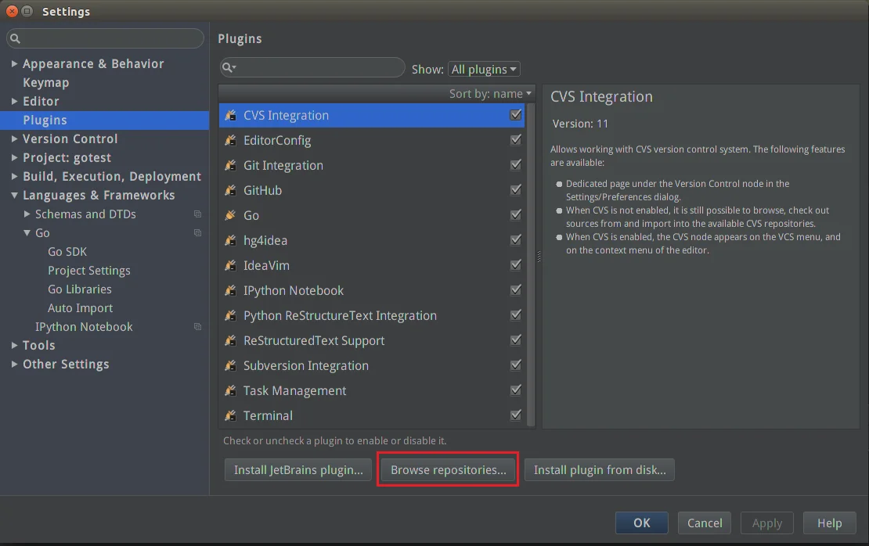The image size is (869, 546).
Task: Disable the hg4idea plugin checkbox
Action: [x=515, y=240]
